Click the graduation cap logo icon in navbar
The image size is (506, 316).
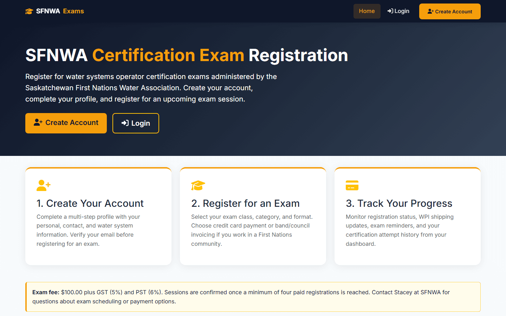click(29, 11)
